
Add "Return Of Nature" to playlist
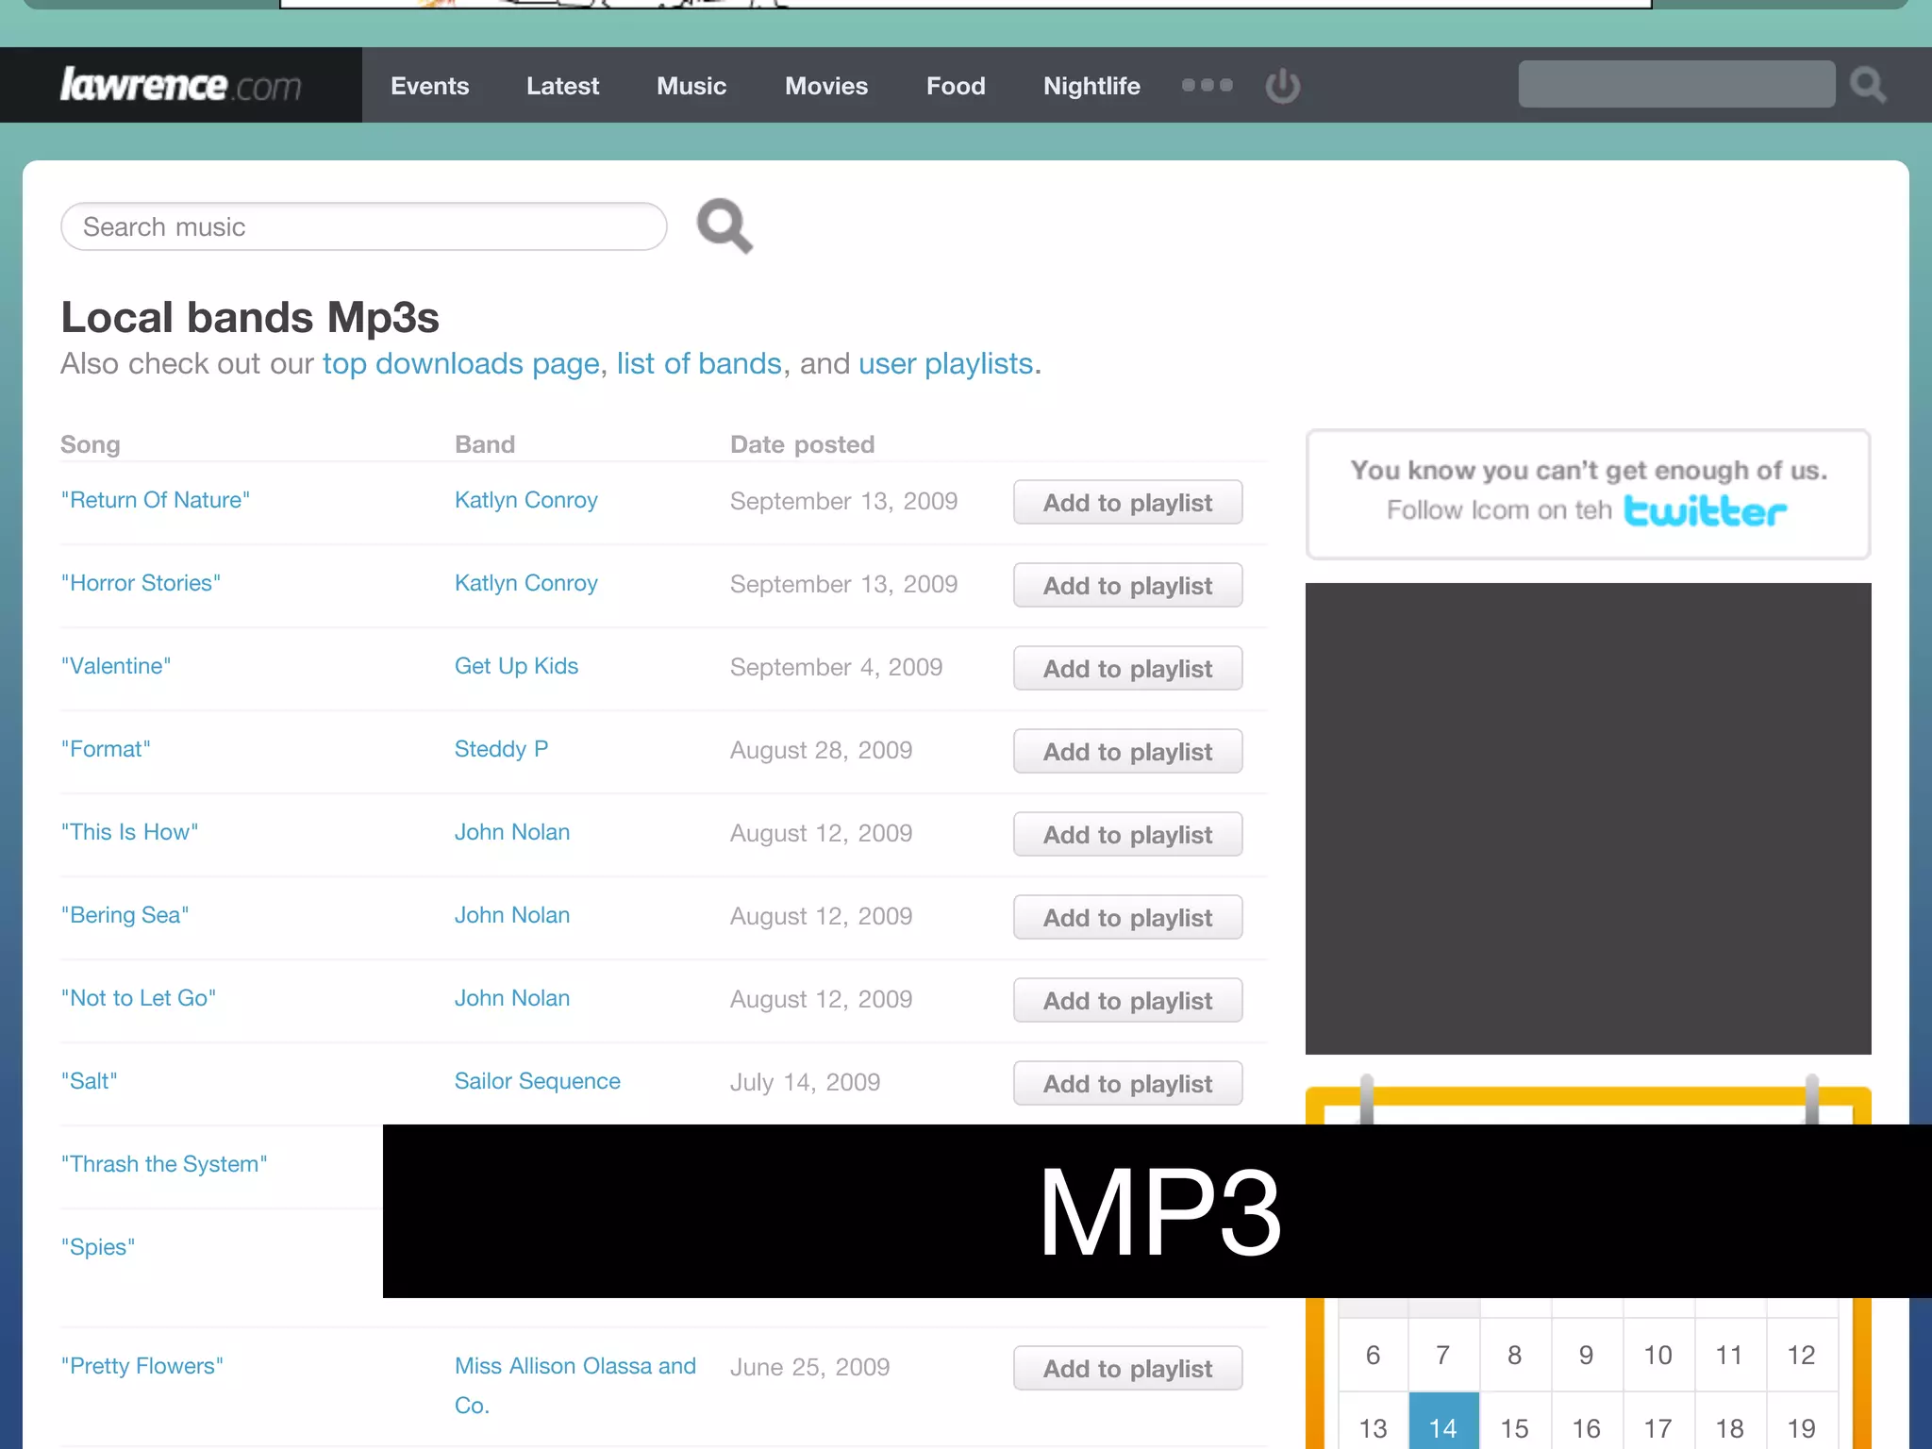(1127, 503)
